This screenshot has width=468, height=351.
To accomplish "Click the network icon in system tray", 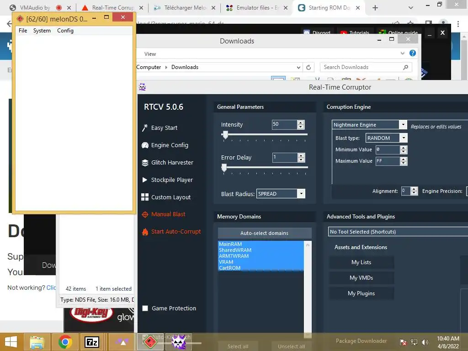I will [414, 342].
